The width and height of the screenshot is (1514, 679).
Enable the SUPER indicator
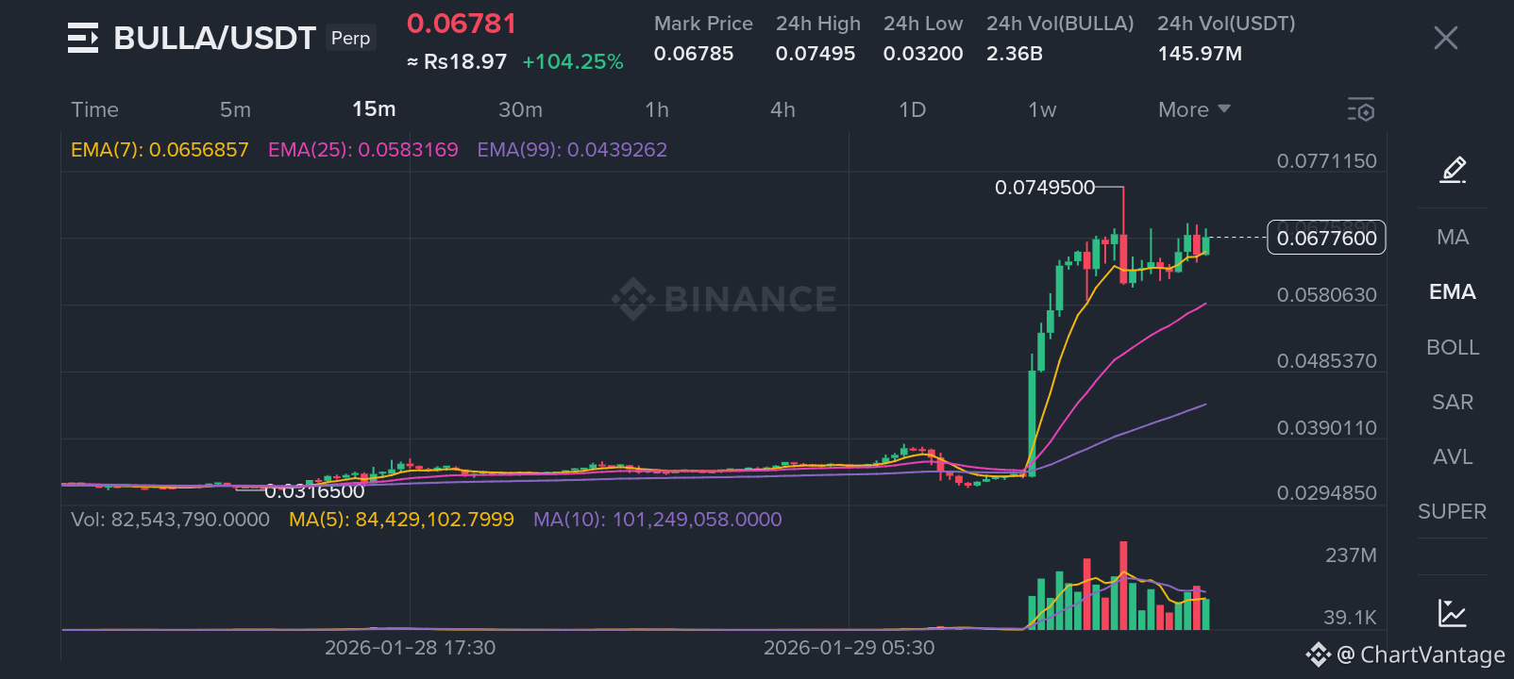pos(1453,511)
